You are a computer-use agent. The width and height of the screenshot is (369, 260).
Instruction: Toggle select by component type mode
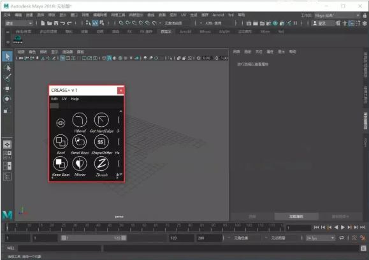tap(102, 23)
